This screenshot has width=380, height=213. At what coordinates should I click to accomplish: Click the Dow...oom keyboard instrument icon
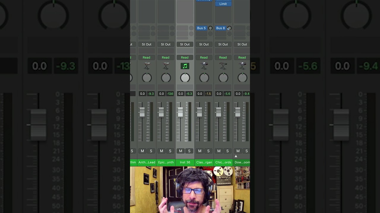tap(242, 66)
